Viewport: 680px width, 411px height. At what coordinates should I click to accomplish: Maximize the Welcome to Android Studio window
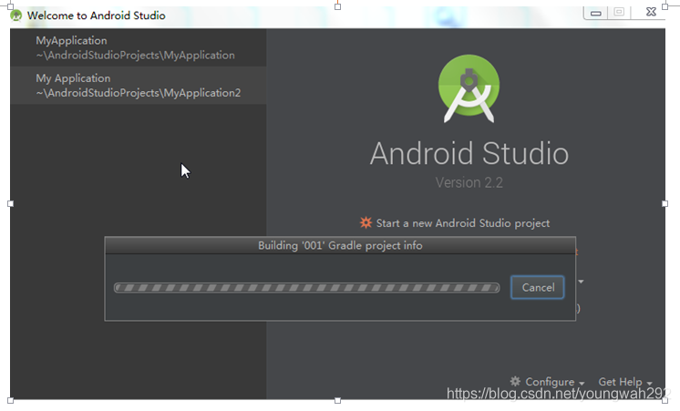(x=619, y=13)
